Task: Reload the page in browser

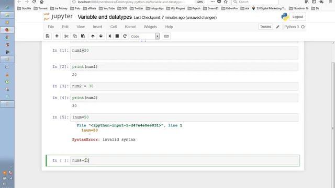Action: [34, 2]
